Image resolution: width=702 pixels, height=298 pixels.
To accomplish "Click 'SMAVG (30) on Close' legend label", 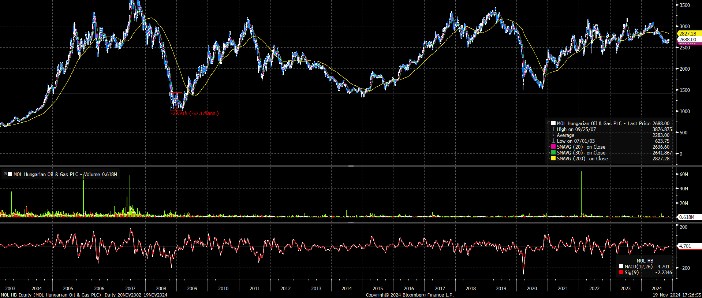I will pyautogui.click(x=581, y=153).
